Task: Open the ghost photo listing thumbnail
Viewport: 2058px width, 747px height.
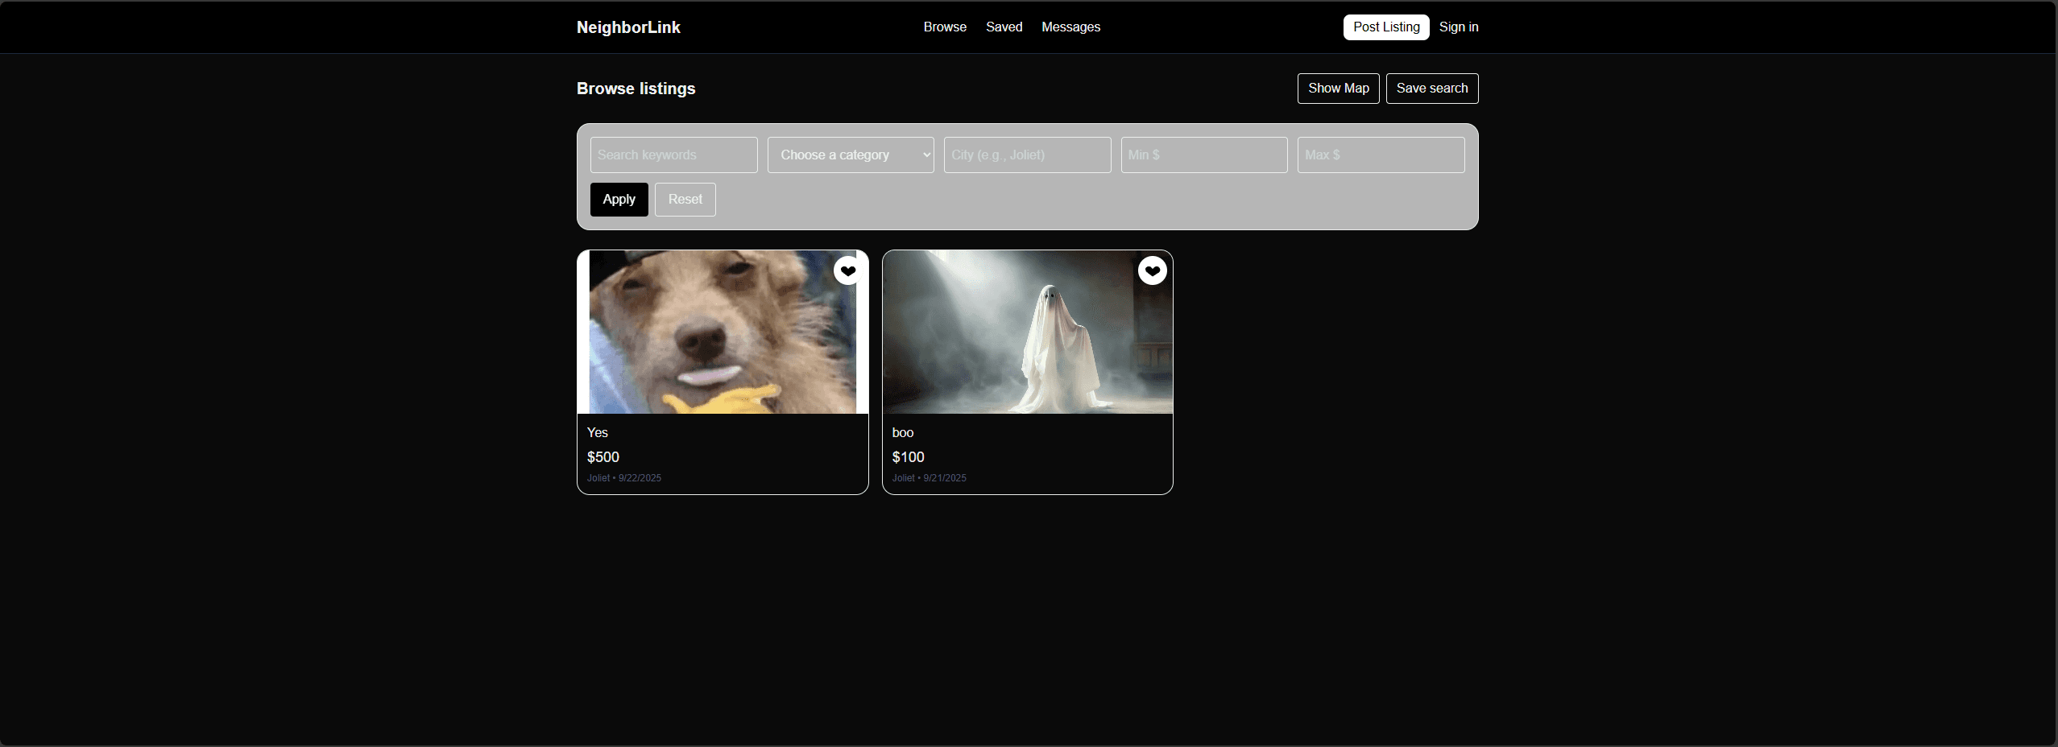Action: click(1027, 332)
